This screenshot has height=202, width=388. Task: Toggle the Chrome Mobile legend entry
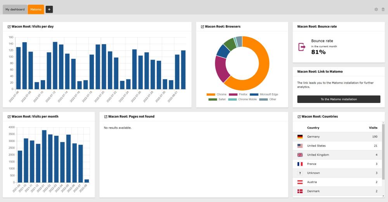pyautogui.click(x=242, y=99)
